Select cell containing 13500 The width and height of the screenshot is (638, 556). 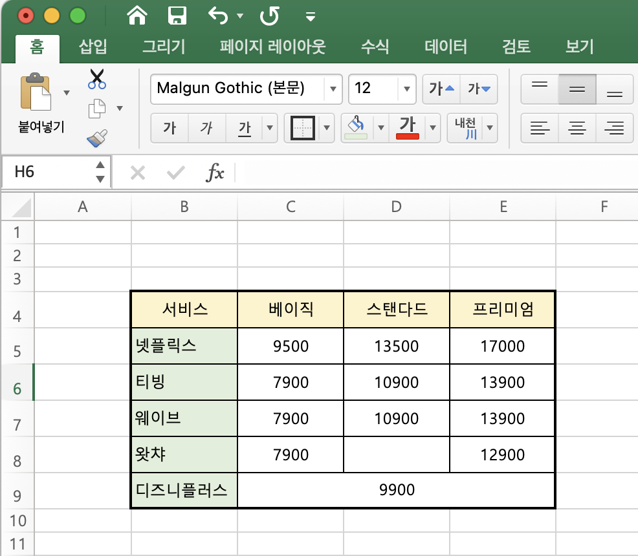pos(396,346)
